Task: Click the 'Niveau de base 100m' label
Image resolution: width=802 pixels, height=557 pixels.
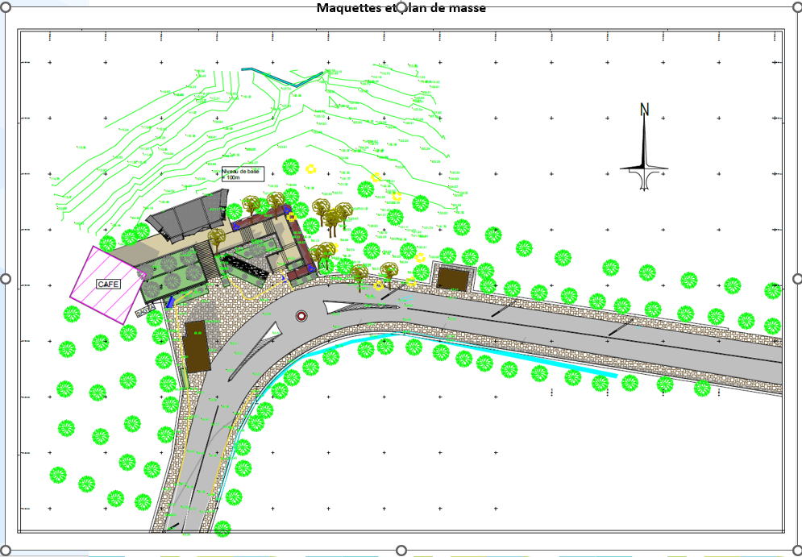Action: point(243,174)
